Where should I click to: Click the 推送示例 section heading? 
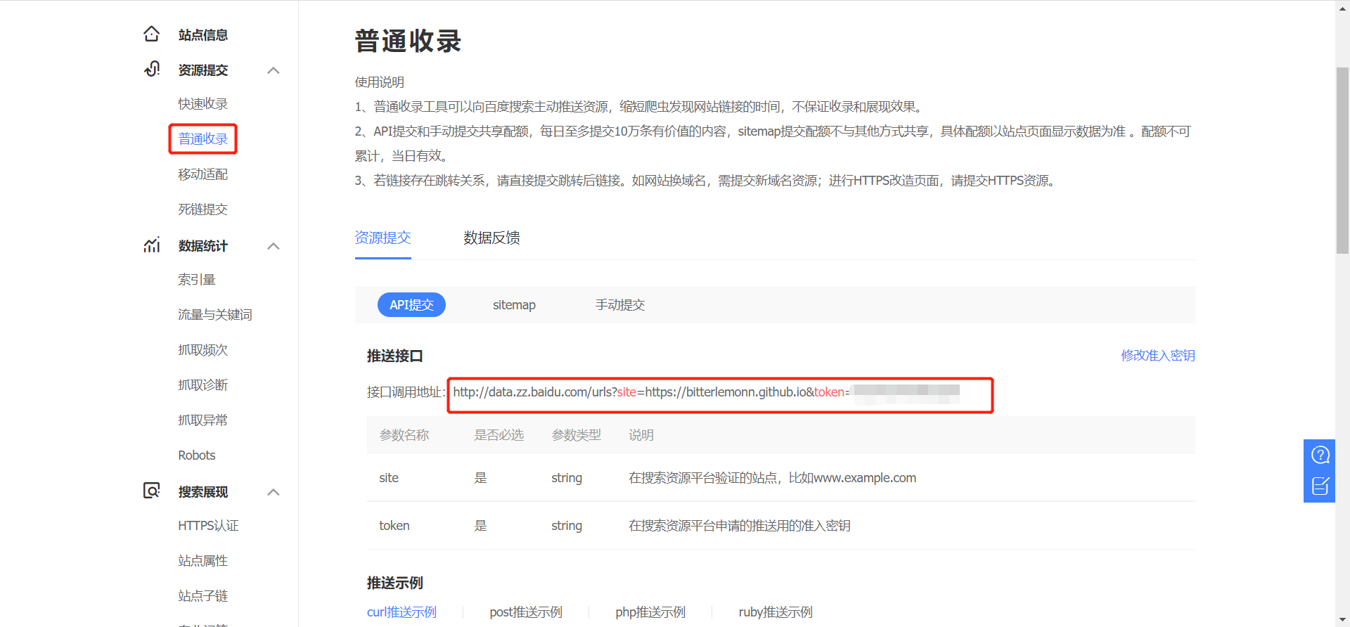tap(394, 583)
